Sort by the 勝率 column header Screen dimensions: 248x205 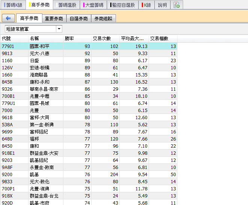pos(77,38)
